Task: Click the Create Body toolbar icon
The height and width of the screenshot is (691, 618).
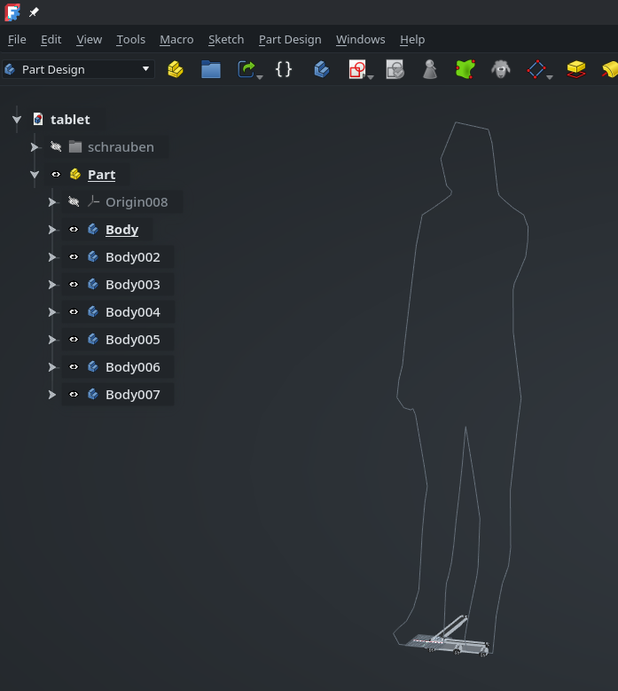Action: [322, 69]
